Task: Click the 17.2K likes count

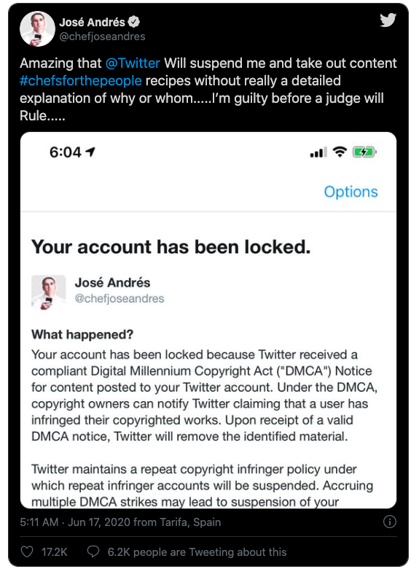Action: [x=55, y=552]
